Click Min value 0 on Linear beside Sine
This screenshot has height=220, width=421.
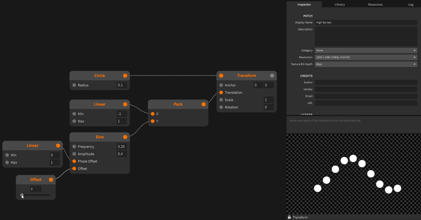[55, 155]
